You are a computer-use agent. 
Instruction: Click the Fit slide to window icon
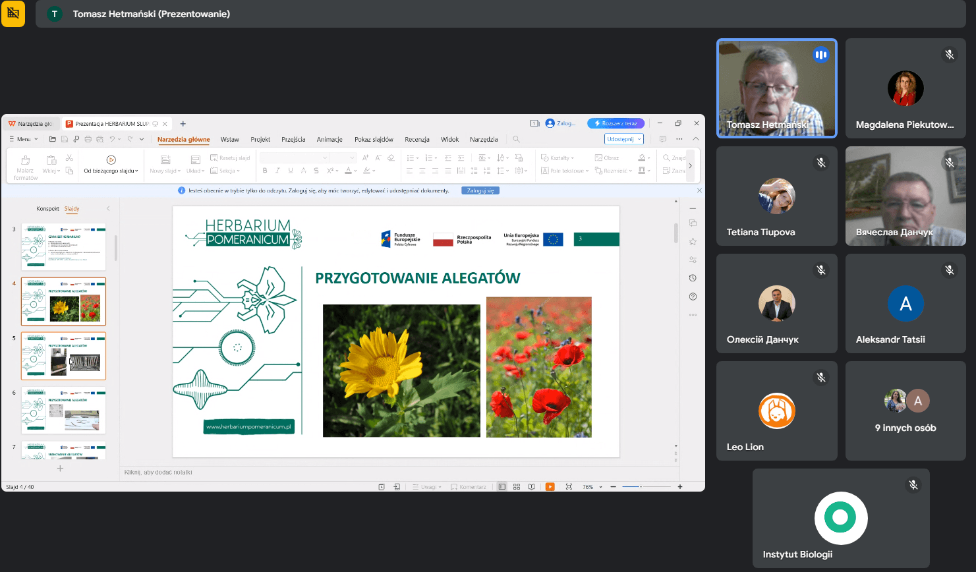click(569, 487)
